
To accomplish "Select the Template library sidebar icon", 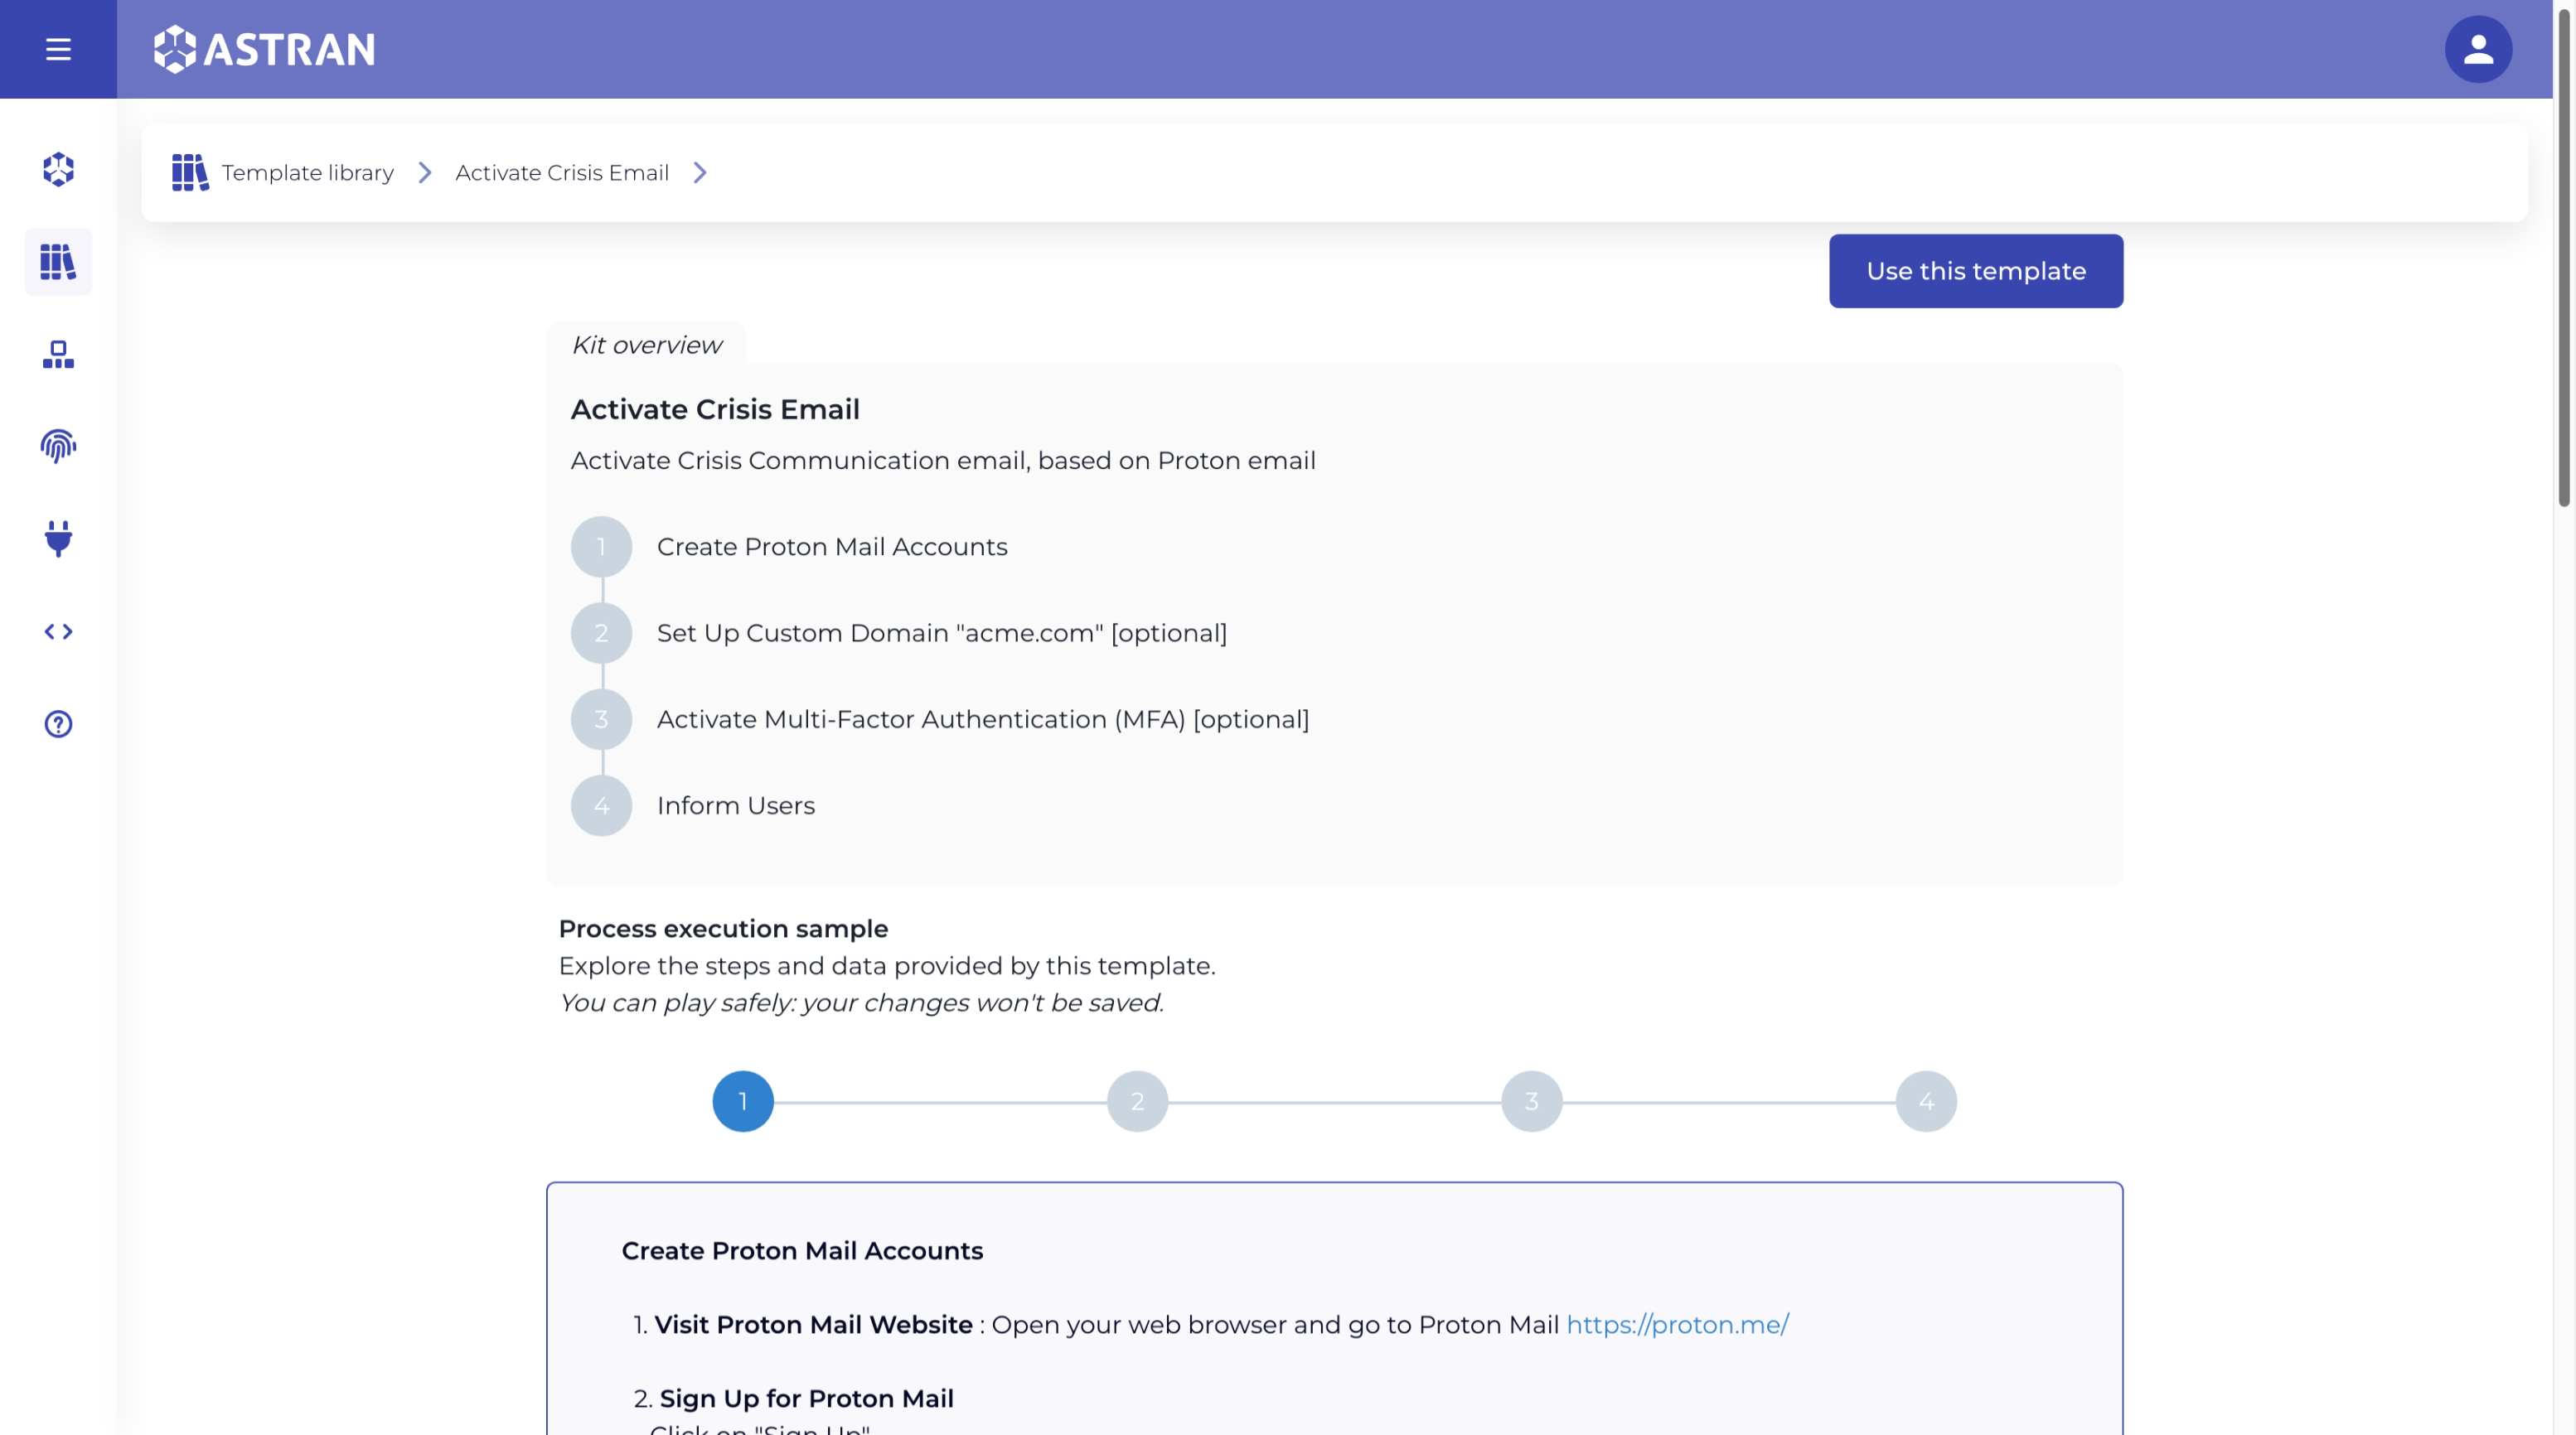I will (58, 262).
